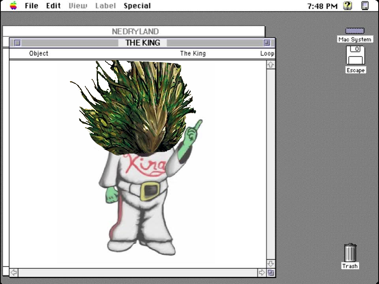379x284 pixels.
Task: Select the Escape floppy disk icon
Action: pyautogui.click(x=355, y=55)
